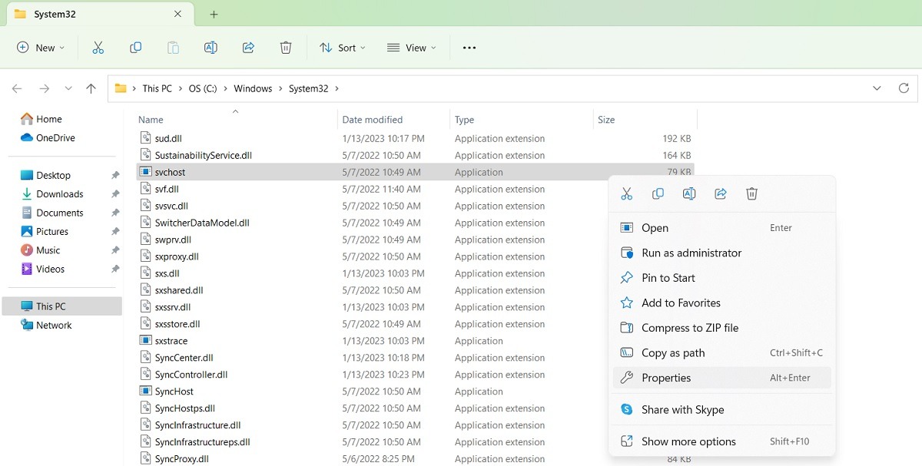The image size is (922, 466).
Task: Delete svchost via the context menu trash icon
Action: coord(751,193)
